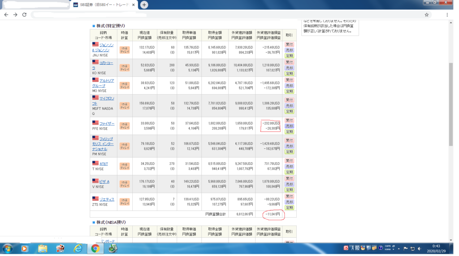Open the フィリップ モリス インターナショナル link

103,143
